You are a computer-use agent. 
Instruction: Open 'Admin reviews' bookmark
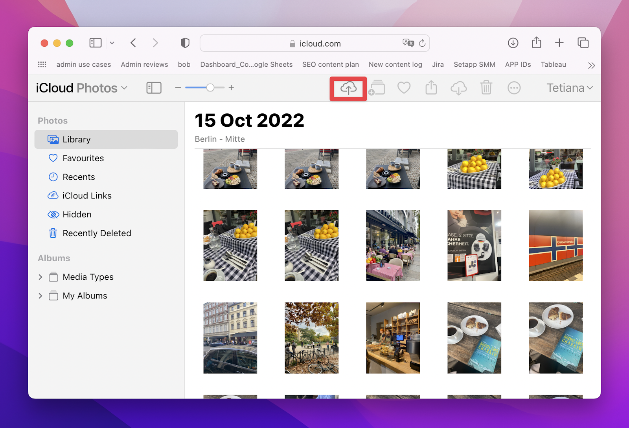(144, 64)
